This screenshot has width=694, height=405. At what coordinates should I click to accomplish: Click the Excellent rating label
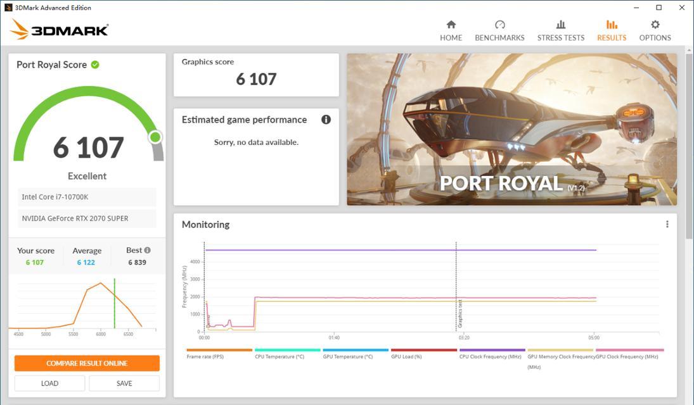click(x=87, y=176)
